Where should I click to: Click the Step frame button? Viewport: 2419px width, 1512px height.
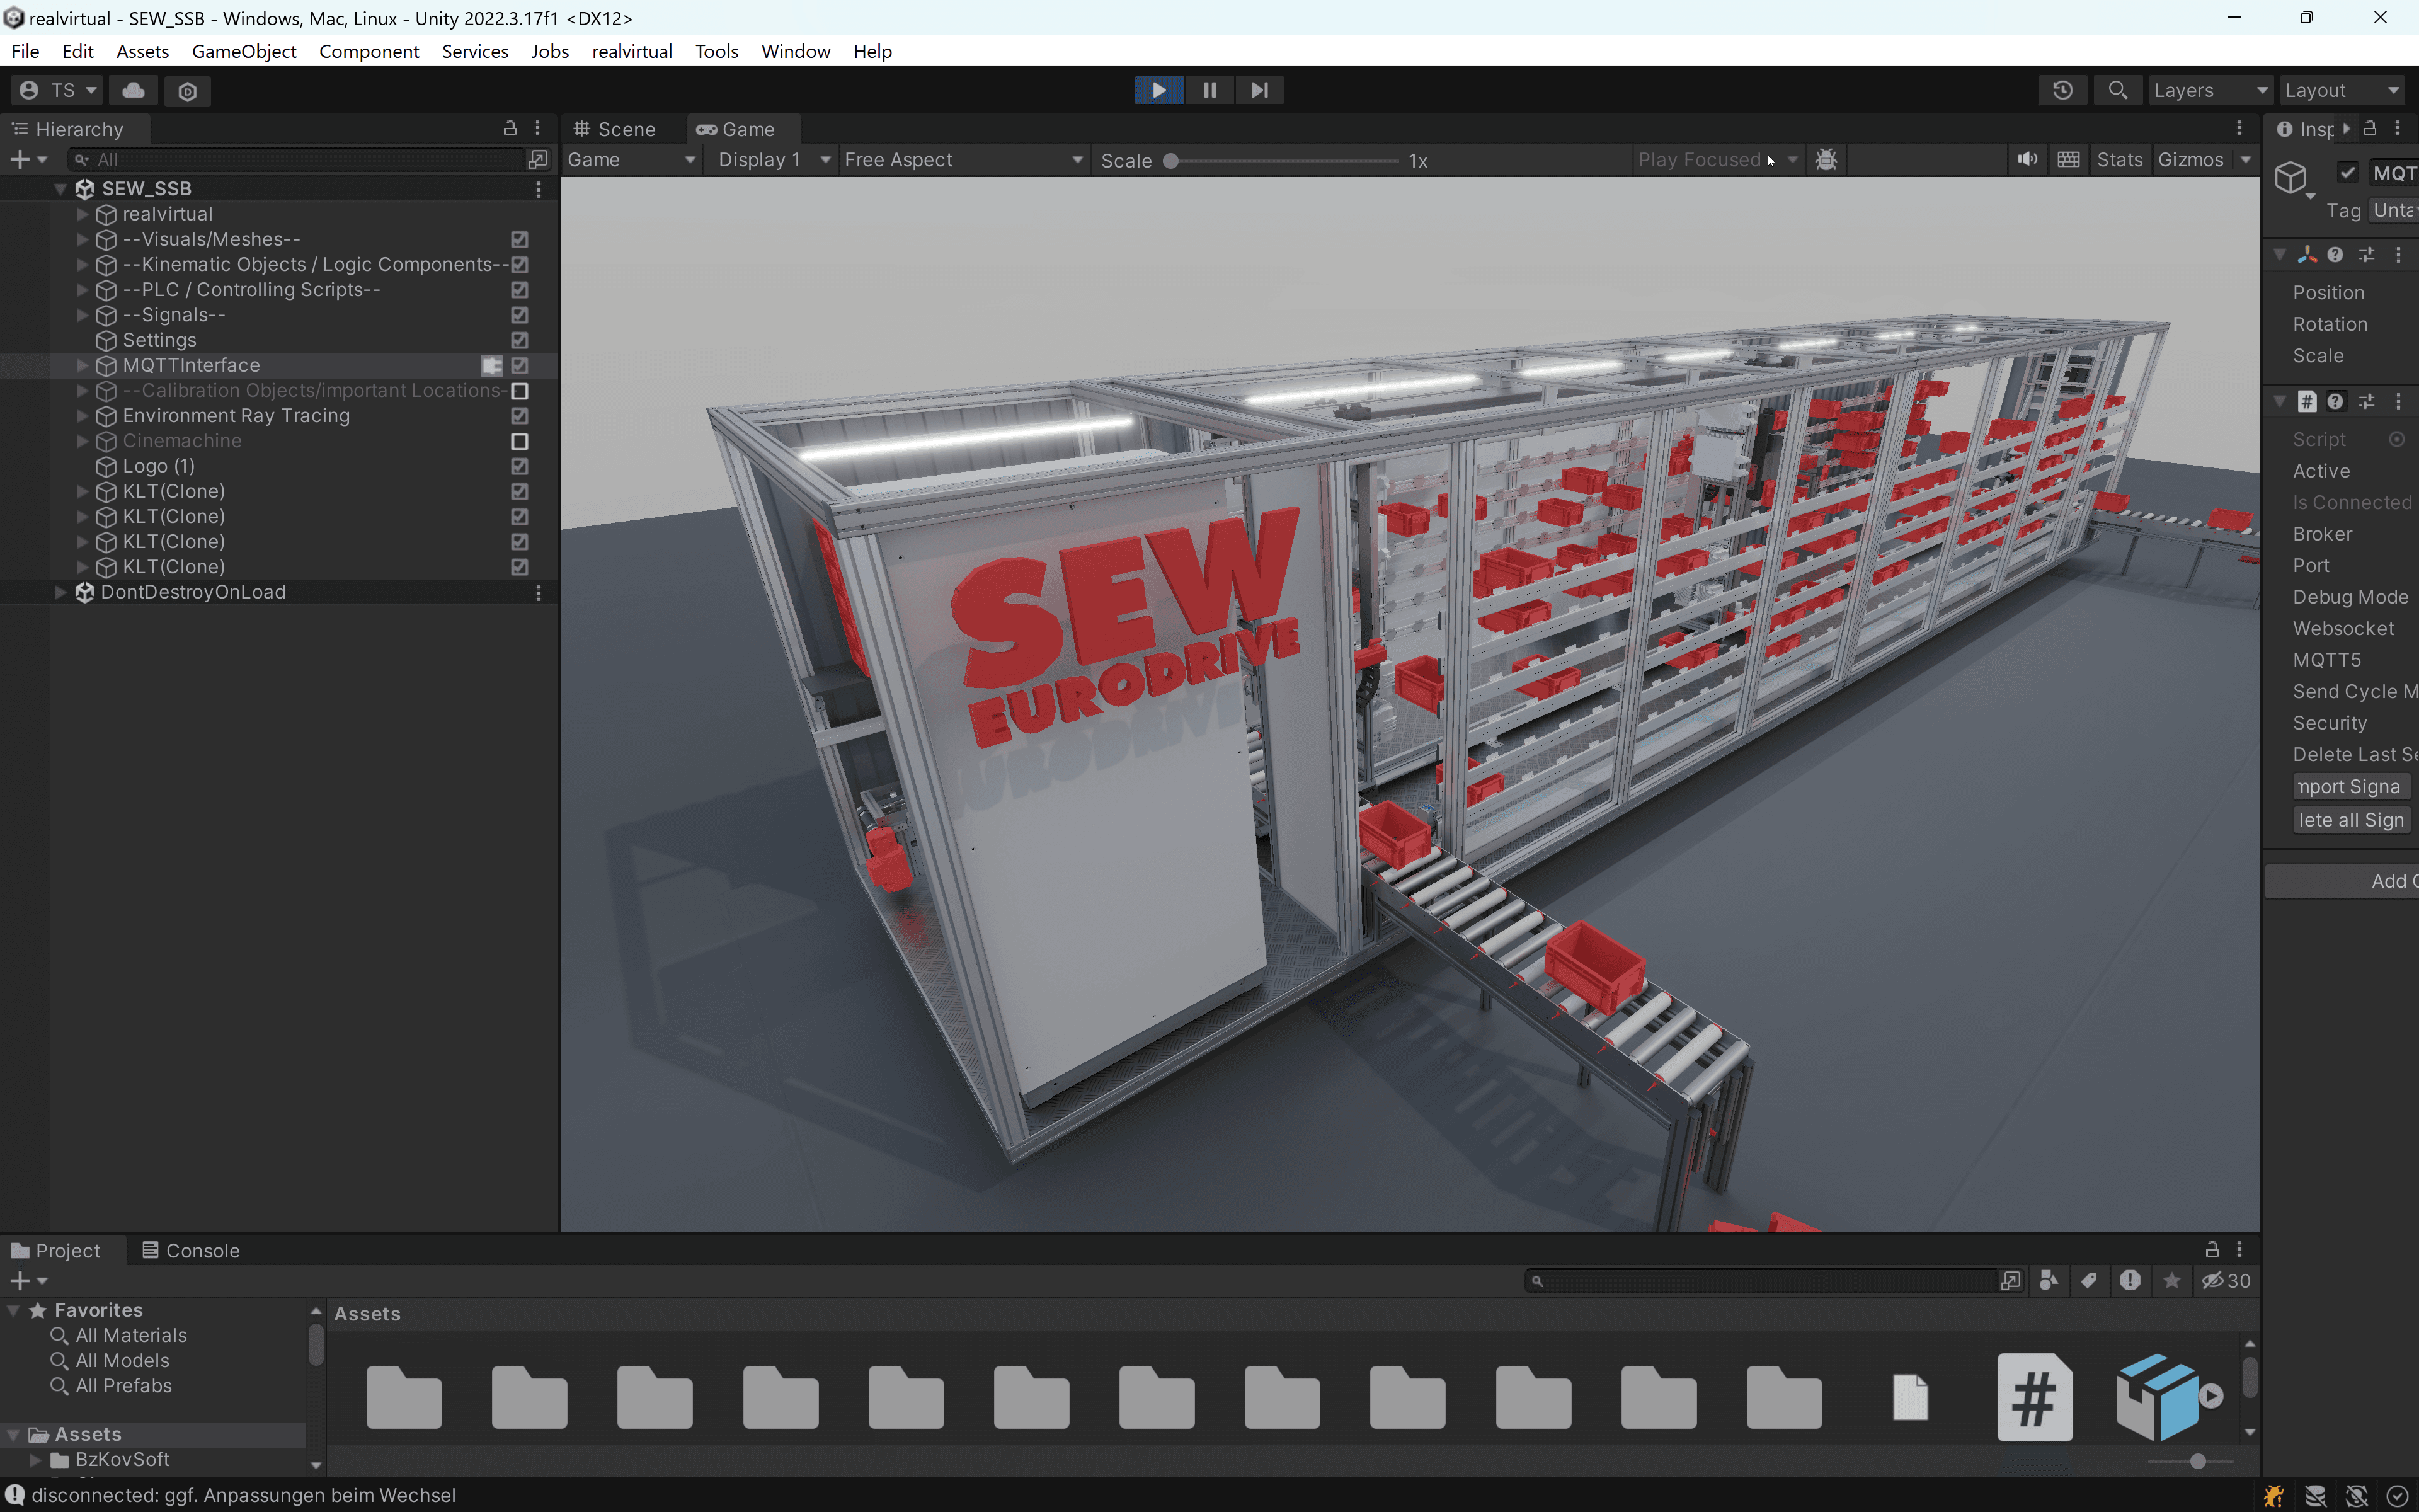tap(1259, 90)
